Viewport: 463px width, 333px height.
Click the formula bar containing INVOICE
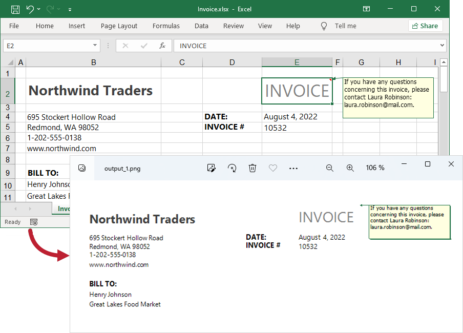point(307,46)
